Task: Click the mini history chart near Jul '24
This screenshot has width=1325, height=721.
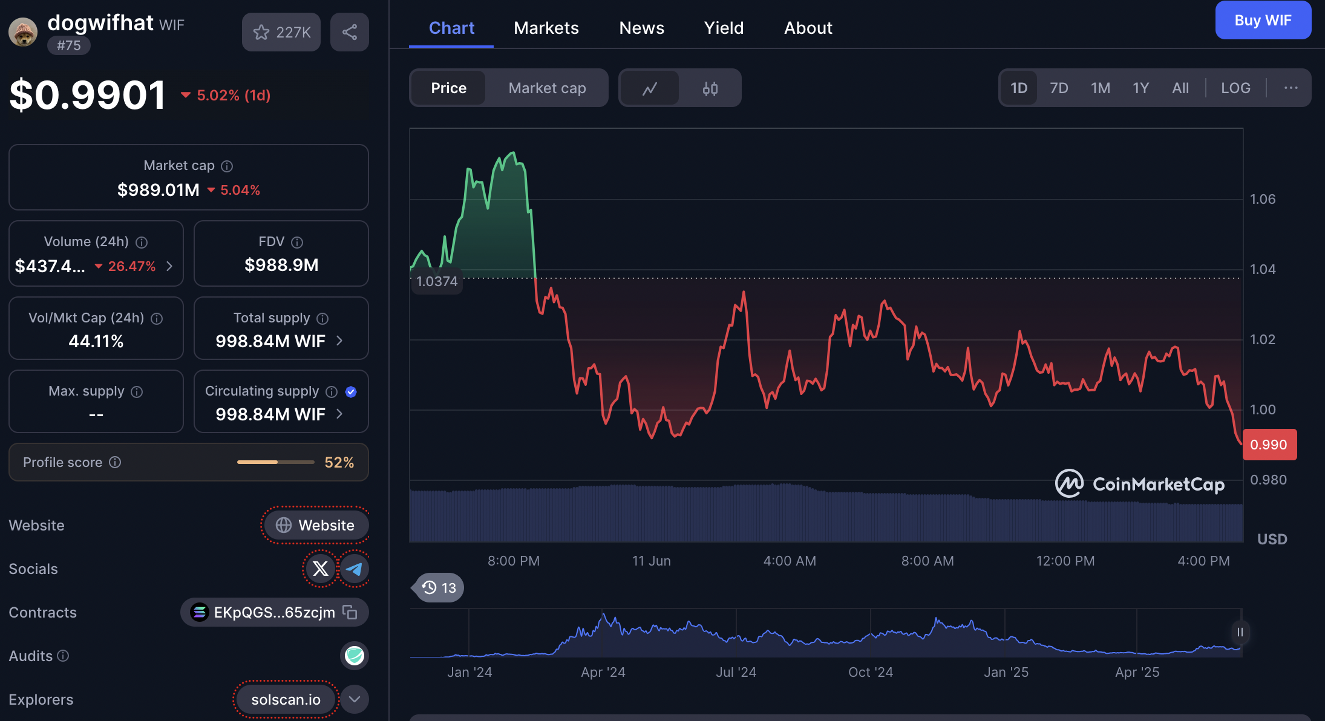Action: tap(736, 635)
